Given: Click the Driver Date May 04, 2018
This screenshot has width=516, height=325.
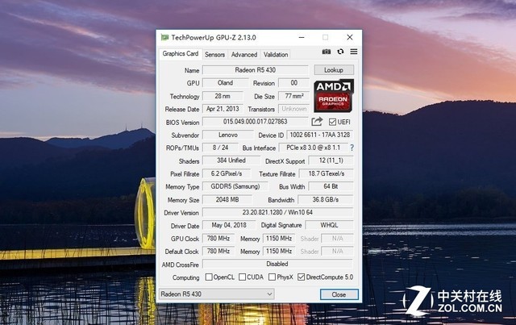Looking at the screenshot, I should (x=229, y=225).
